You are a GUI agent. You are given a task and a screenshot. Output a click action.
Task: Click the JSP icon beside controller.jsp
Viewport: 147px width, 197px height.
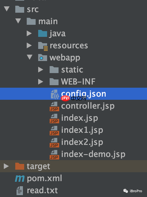[x=54, y=106]
